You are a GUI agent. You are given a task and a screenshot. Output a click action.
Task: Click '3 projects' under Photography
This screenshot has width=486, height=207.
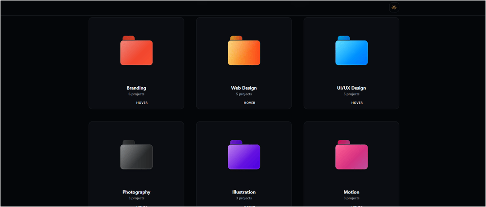pyautogui.click(x=136, y=198)
